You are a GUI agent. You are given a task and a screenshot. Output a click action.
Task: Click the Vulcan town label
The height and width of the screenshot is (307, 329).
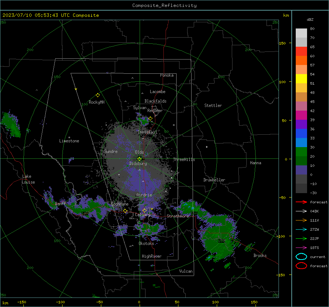186,271
